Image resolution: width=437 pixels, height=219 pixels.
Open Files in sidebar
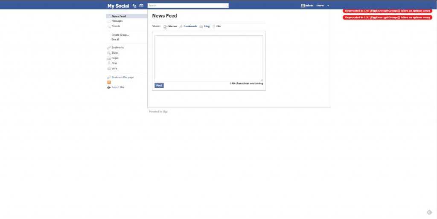tap(114, 63)
